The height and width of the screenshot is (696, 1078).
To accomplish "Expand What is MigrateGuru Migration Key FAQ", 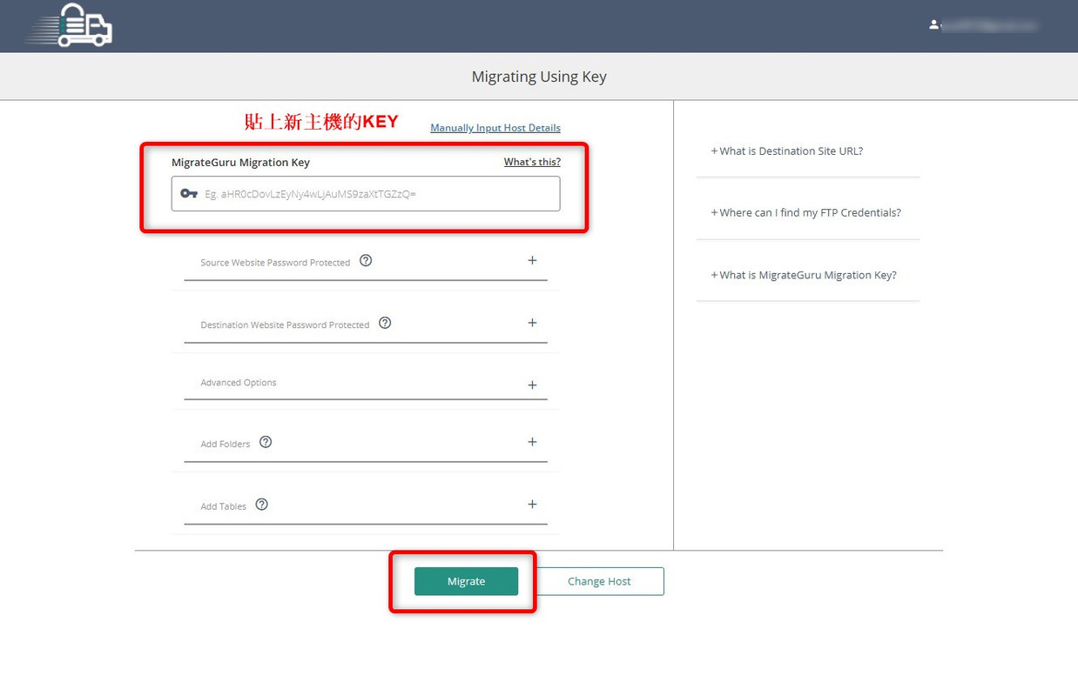I will (x=803, y=275).
